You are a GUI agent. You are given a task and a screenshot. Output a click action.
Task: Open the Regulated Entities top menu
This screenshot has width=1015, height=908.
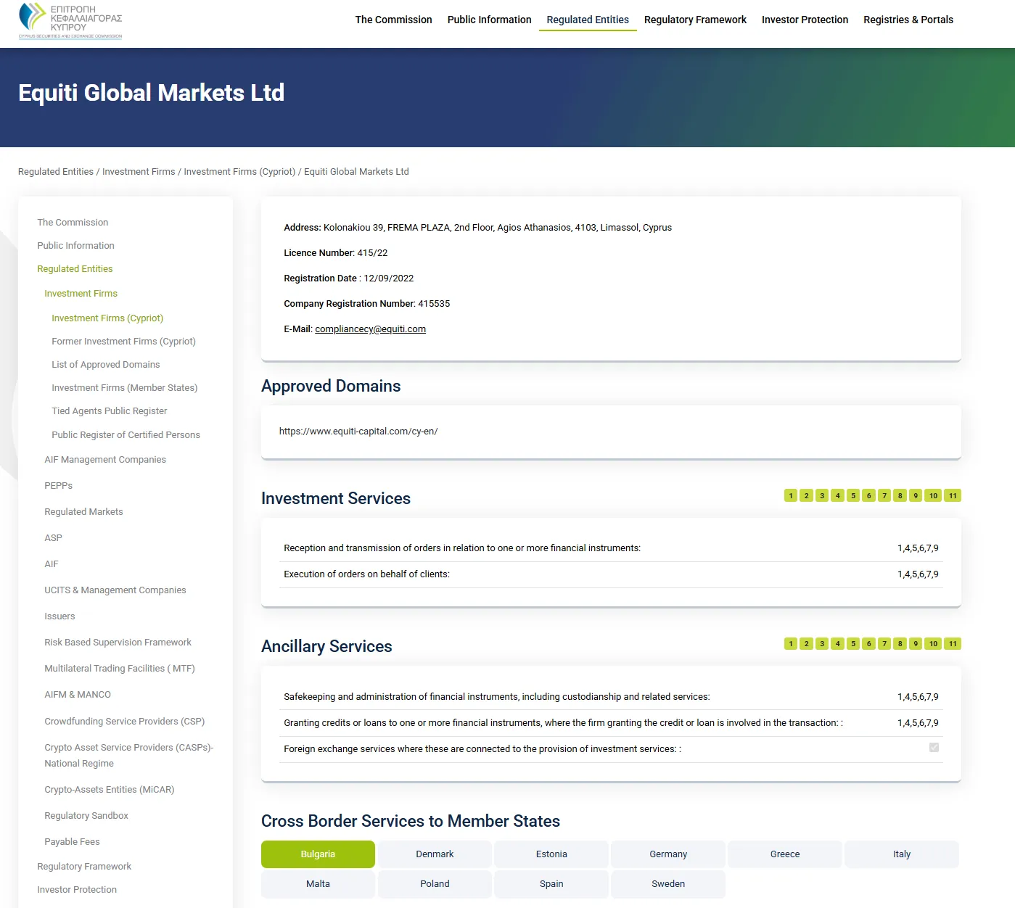pyautogui.click(x=588, y=20)
